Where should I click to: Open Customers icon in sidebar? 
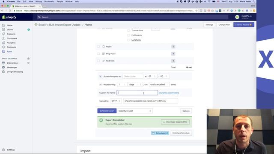(x=3, y=38)
